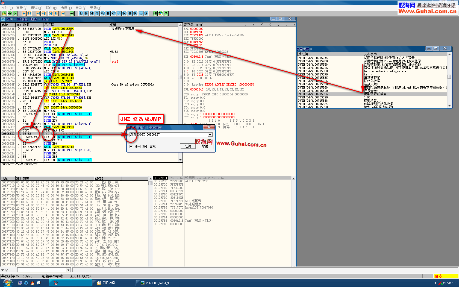Expand the assemble instruction dropdown arrow

click(x=210, y=135)
